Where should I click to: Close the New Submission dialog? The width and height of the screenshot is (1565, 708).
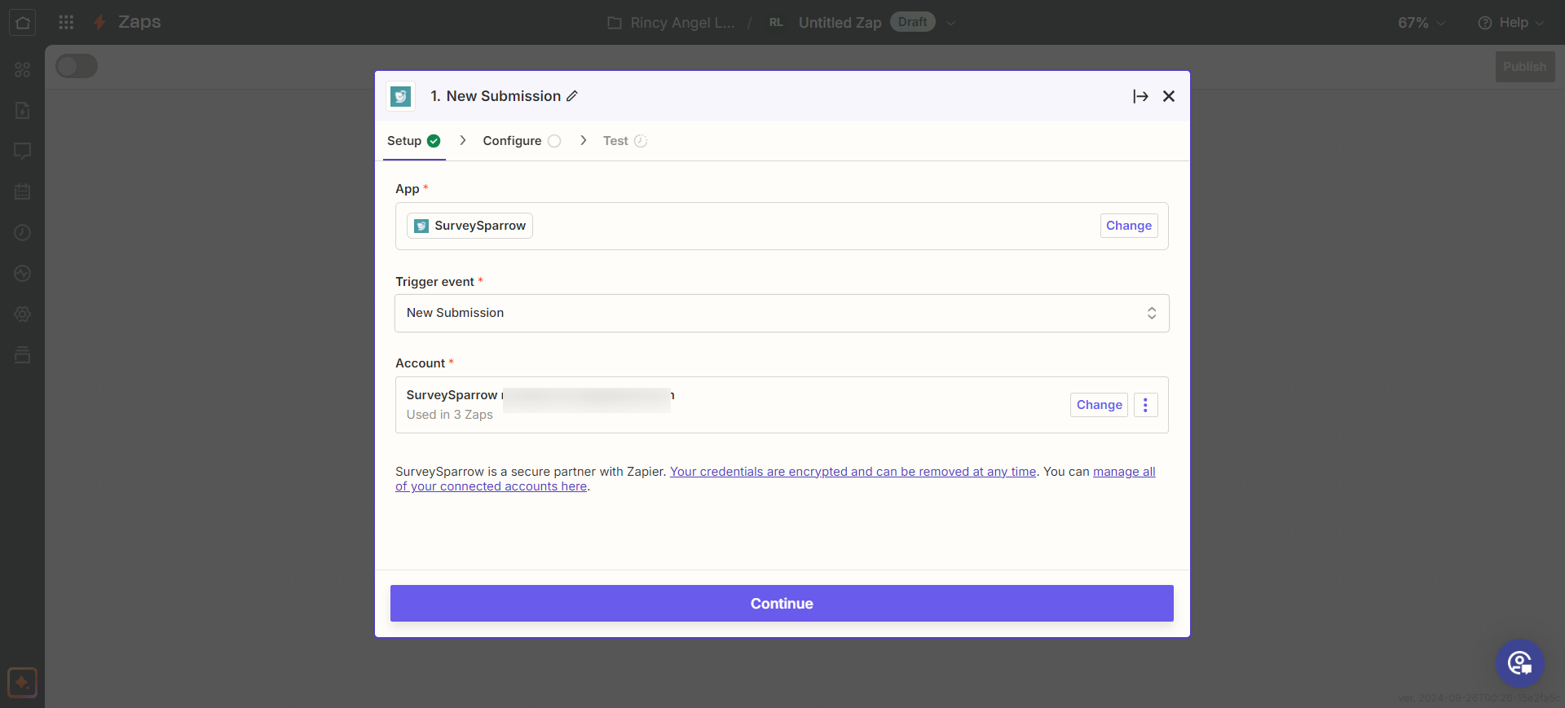[1168, 96]
